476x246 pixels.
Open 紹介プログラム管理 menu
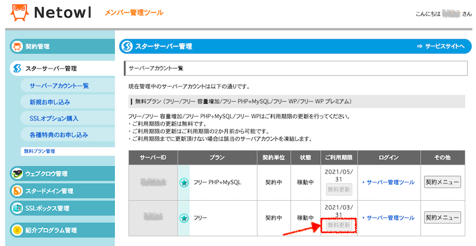click(x=62, y=230)
